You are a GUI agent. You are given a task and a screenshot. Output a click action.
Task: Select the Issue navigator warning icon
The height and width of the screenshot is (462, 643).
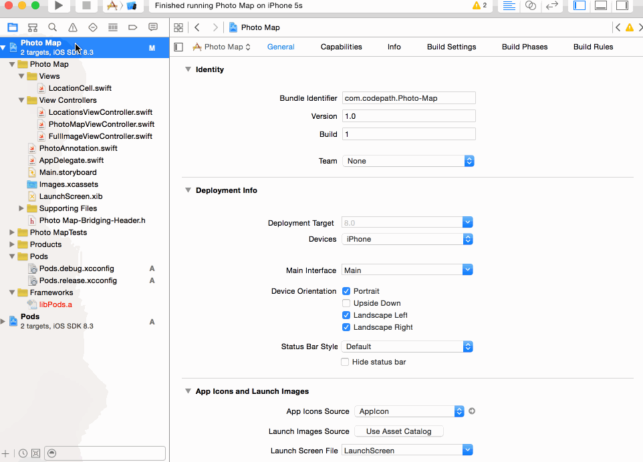pyautogui.click(x=72, y=27)
